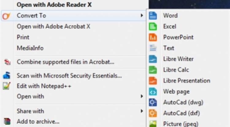Click the Text file icon

[153, 48]
